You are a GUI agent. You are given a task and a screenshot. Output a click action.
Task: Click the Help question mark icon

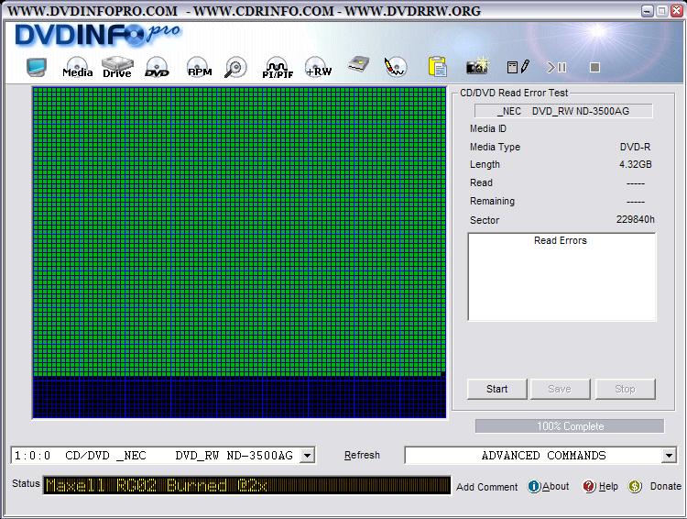coord(589,486)
